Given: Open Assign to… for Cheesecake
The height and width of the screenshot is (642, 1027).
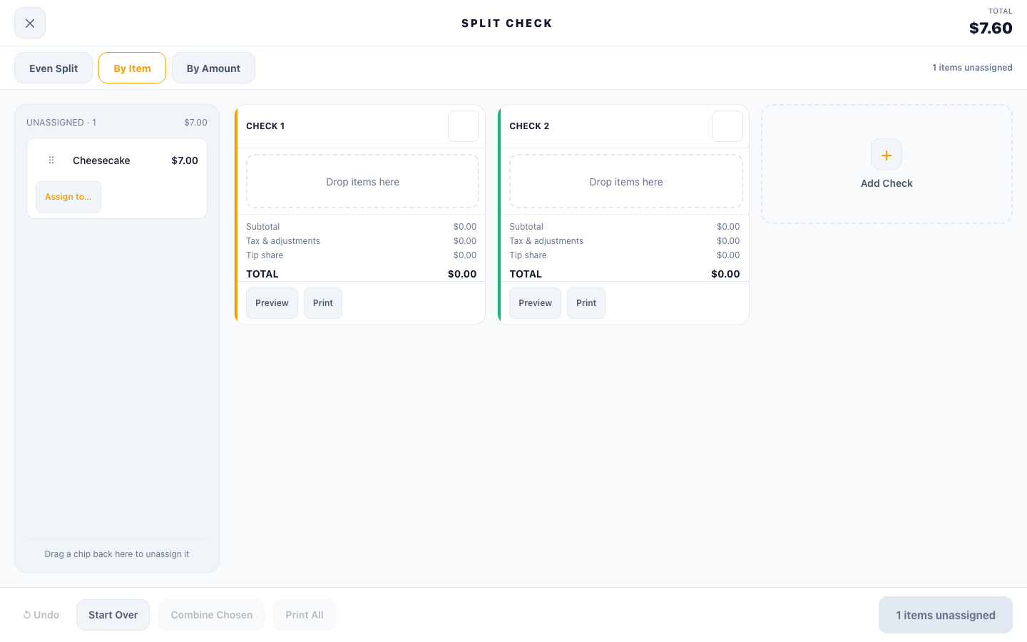Looking at the screenshot, I should point(68,197).
